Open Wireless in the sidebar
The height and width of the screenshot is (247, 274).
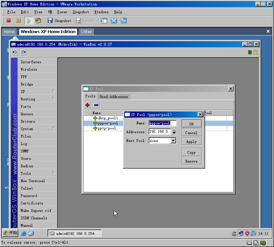(x=37, y=69)
